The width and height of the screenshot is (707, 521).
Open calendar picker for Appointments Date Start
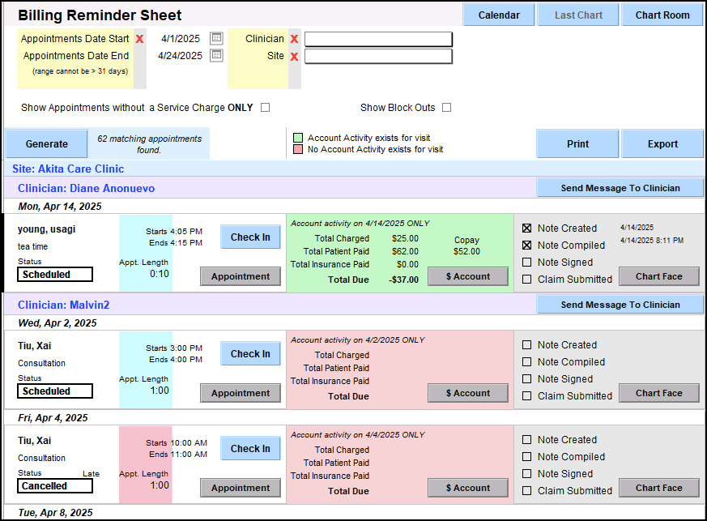click(216, 38)
